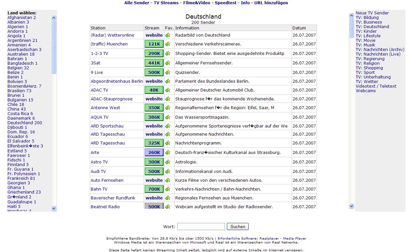411x252 pixels.
Task: Add Arte to favorites using its icon
Action: coord(168,153)
